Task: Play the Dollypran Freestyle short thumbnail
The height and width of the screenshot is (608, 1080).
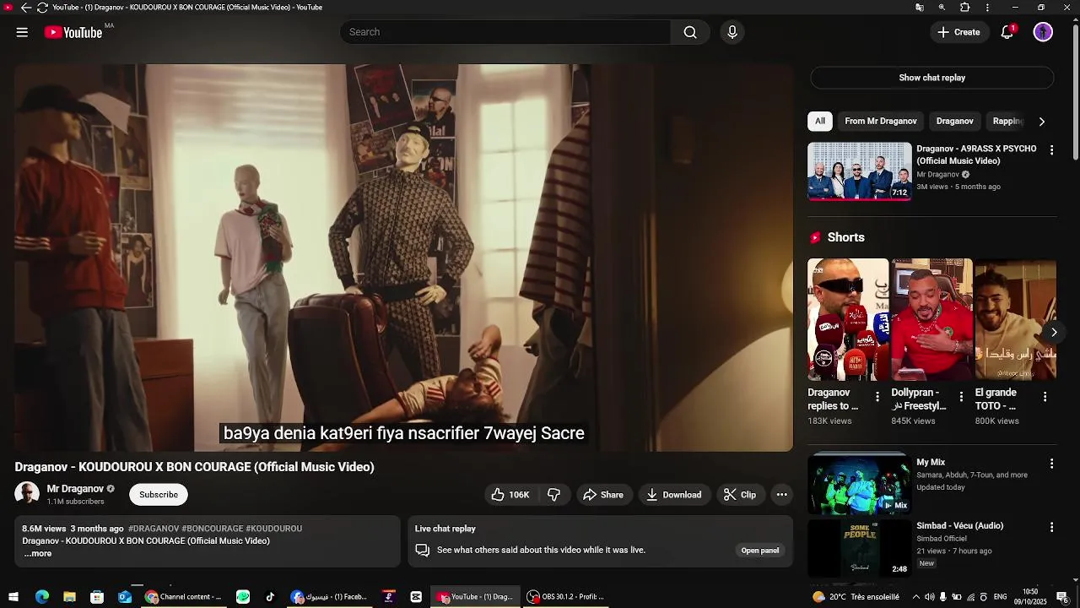Action: [x=931, y=320]
